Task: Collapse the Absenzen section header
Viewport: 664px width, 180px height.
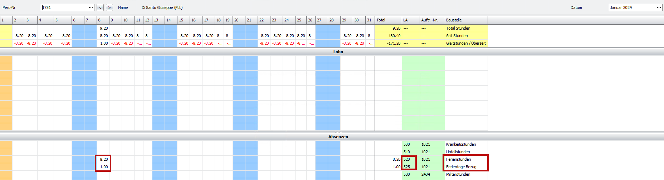Action: [x=338, y=137]
